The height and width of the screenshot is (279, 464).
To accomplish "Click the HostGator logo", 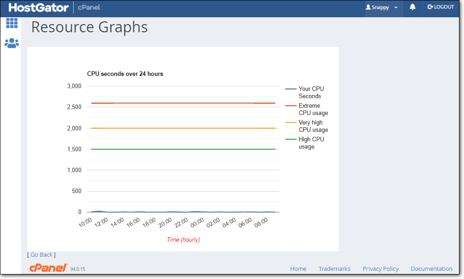I will 38,7.
